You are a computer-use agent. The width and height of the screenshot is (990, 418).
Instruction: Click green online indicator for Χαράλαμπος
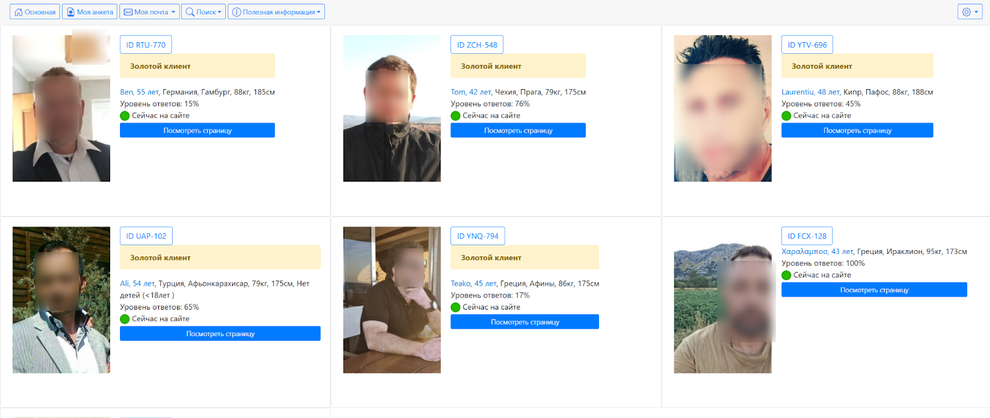[786, 275]
